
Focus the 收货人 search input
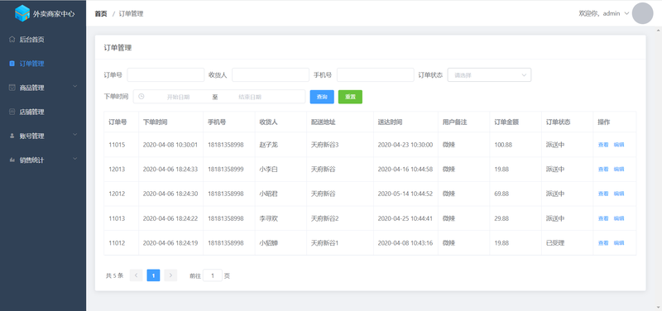[x=271, y=75]
